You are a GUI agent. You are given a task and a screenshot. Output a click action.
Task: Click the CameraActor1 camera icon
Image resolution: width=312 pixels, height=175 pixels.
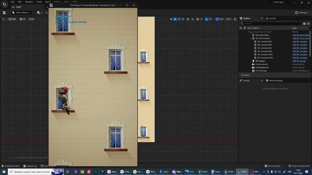(253, 68)
